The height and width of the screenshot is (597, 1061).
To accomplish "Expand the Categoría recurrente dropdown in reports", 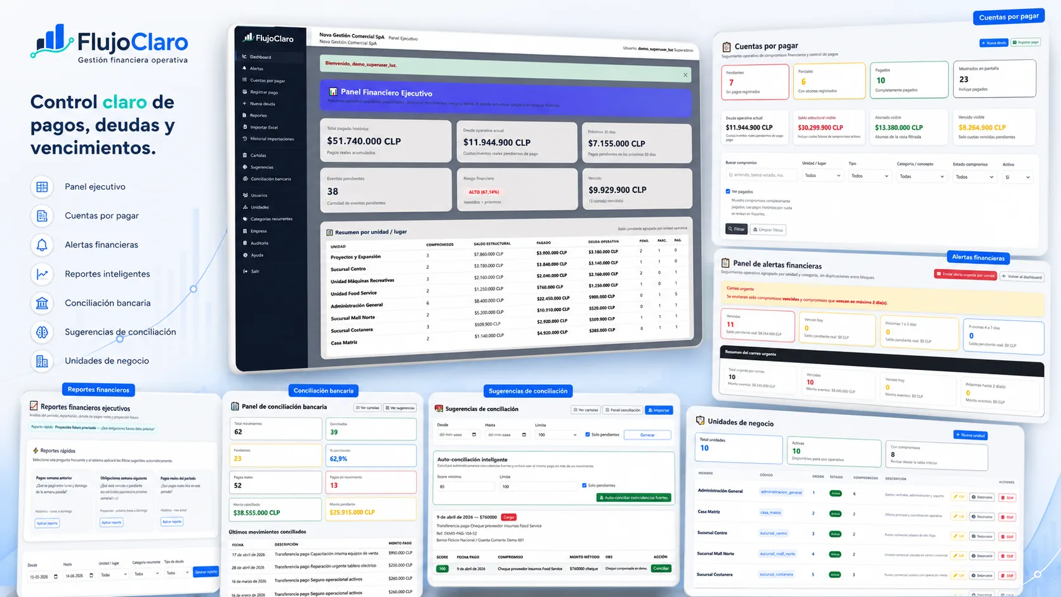I will [146, 574].
